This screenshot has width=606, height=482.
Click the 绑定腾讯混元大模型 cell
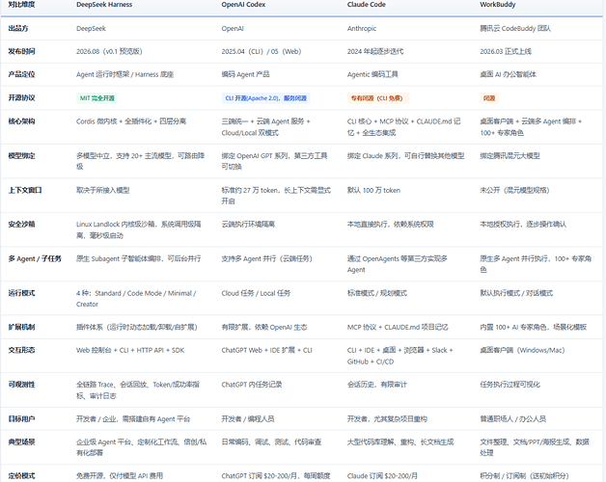(510, 155)
